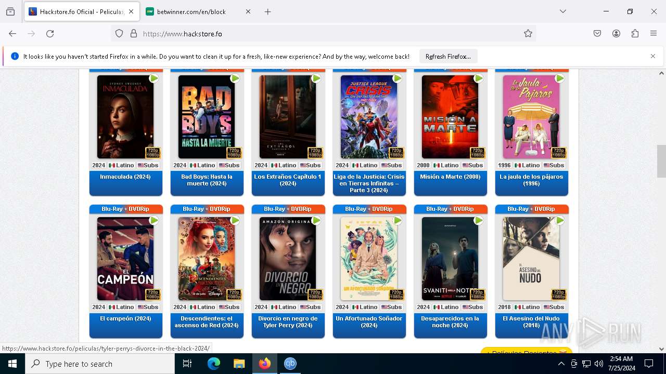Click the scrollbar down arrow

(661, 349)
